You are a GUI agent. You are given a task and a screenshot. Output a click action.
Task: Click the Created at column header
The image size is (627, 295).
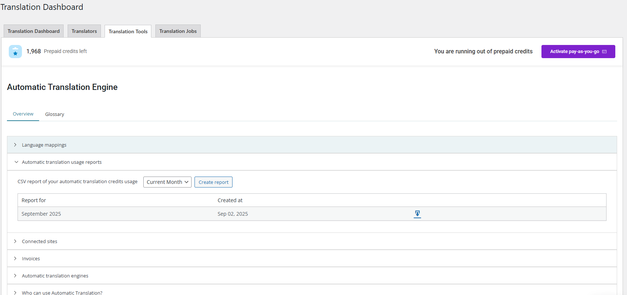coord(230,200)
